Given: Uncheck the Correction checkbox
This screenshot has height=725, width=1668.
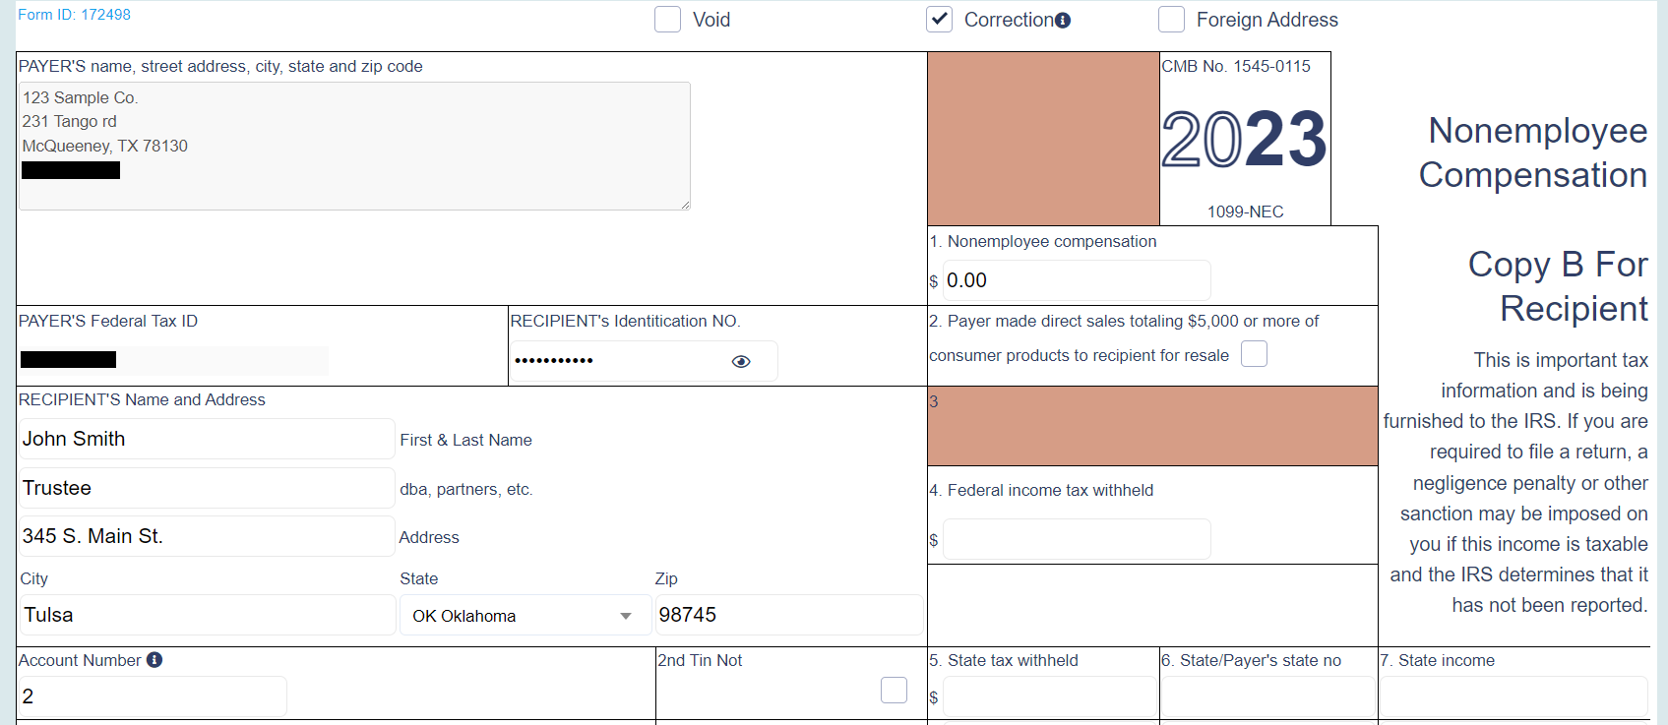Looking at the screenshot, I should pyautogui.click(x=939, y=20).
